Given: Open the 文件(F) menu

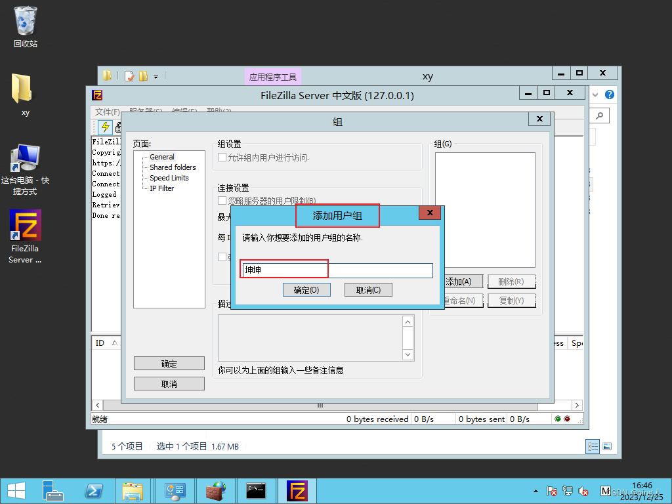Looking at the screenshot, I should tap(107, 112).
